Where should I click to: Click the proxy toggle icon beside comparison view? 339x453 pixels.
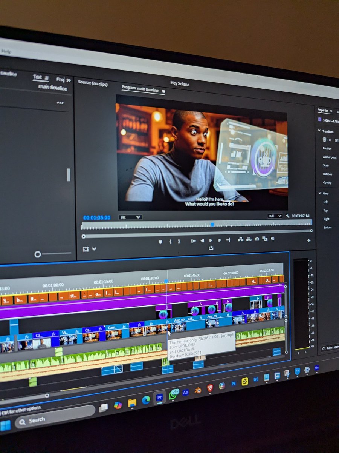pyautogui.click(x=273, y=239)
